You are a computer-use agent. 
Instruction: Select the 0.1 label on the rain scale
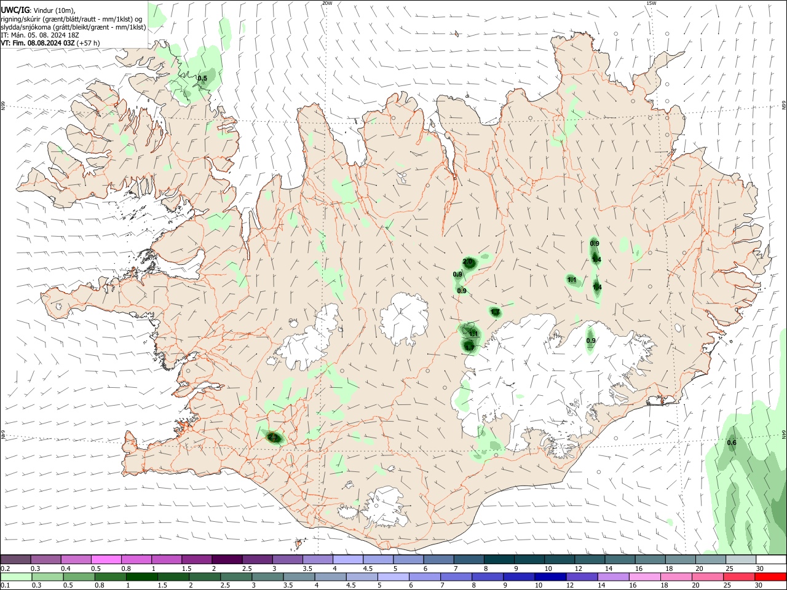5,586
